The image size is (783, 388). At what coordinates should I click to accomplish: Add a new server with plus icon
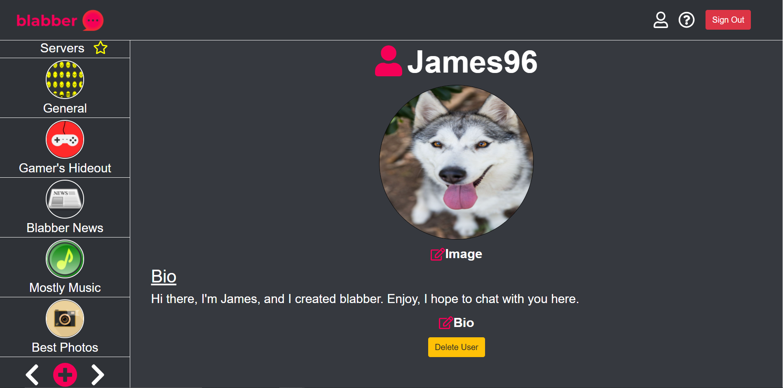[65, 375]
